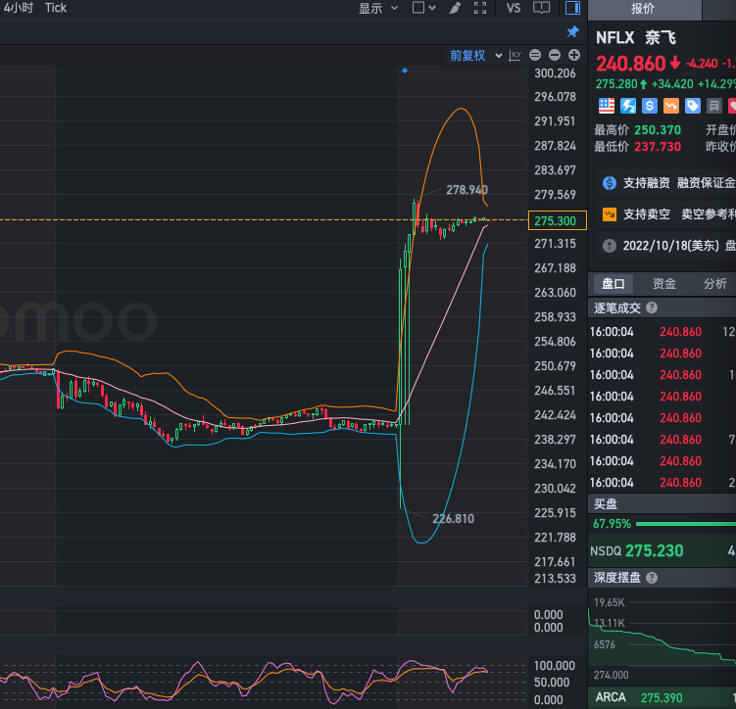The width and height of the screenshot is (736, 709).
Task: Open help for 逐笔成交
Action: pos(652,307)
